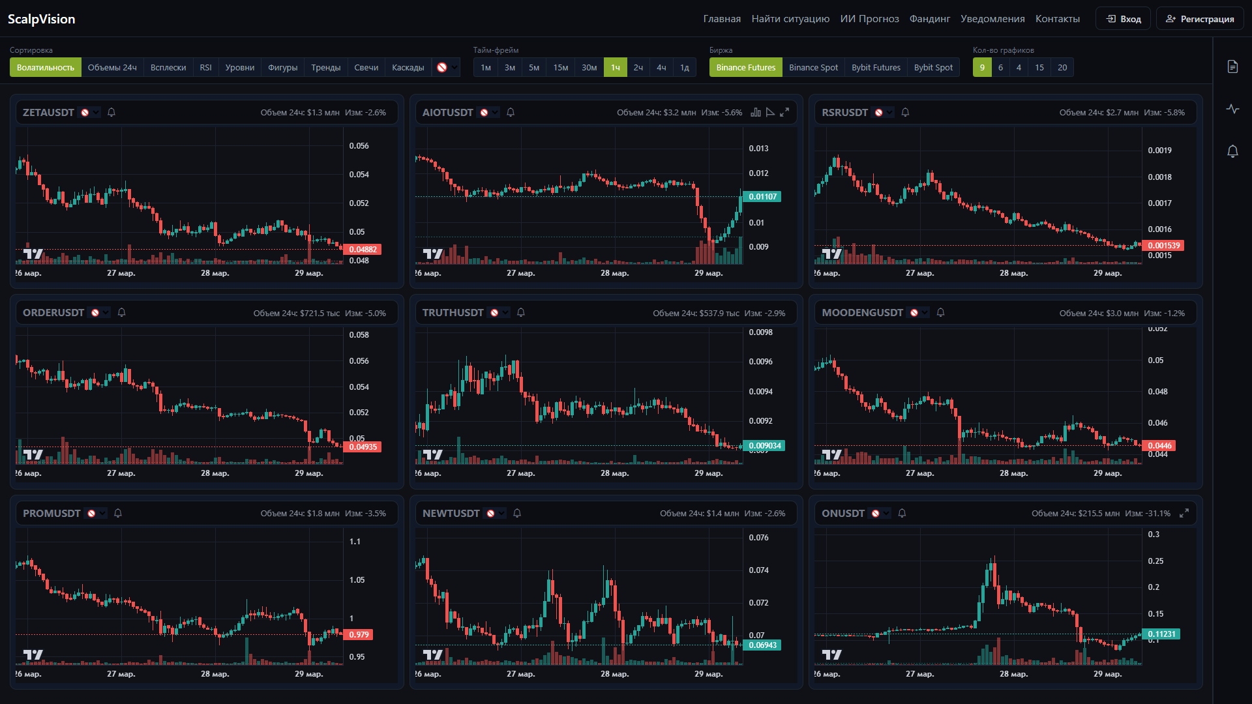1252x704 pixels.
Task: Switch exchange to Bybit Futures
Action: click(x=876, y=67)
